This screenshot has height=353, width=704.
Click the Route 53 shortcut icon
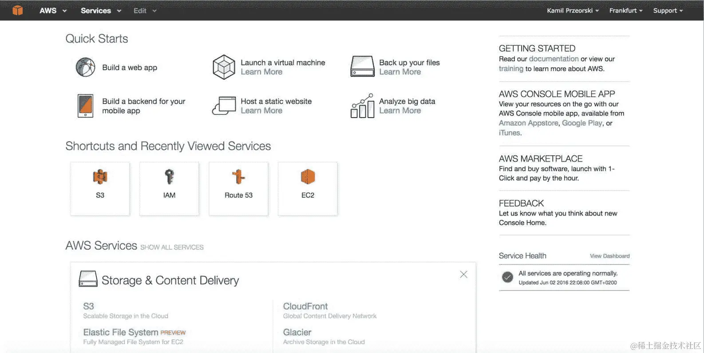click(x=238, y=176)
